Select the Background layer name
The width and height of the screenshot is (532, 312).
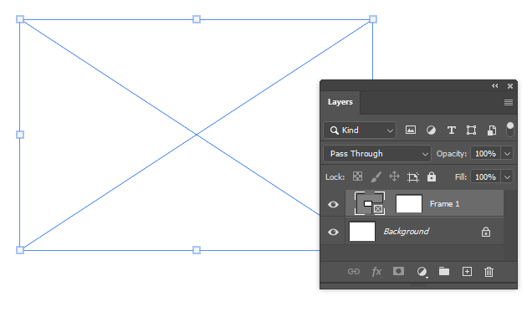[407, 232]
